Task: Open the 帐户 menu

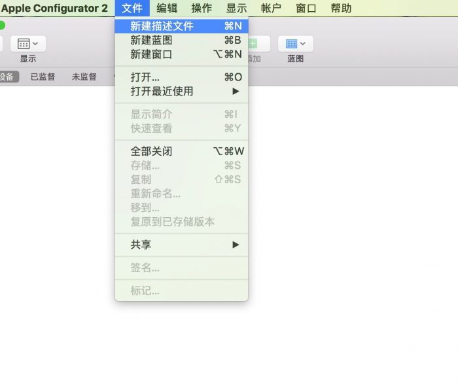Action: point(271,9)
